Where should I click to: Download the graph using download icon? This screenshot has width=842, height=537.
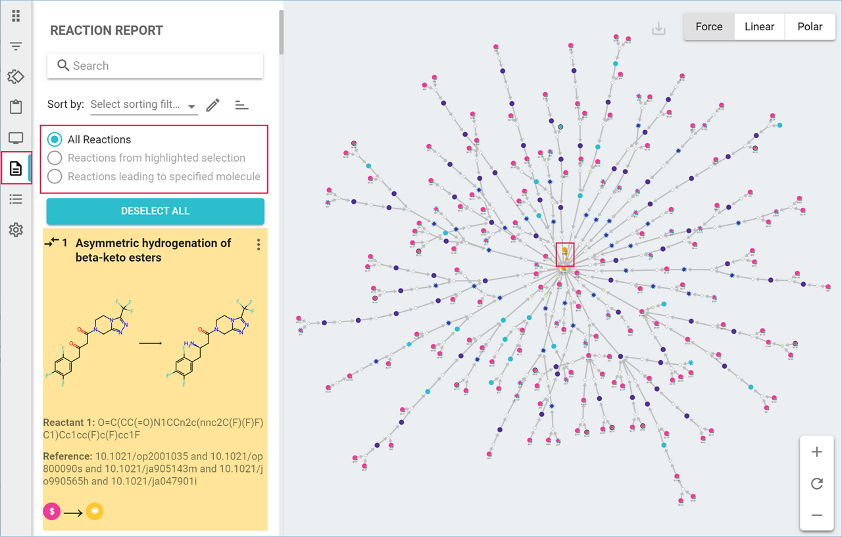[658, 29]
